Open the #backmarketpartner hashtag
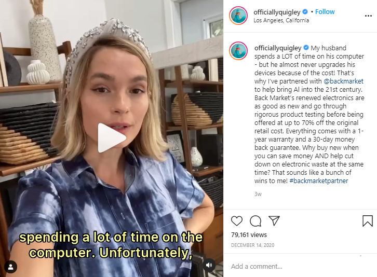The height and width of the screenshot is (277, 377). [x=318, y=181]
